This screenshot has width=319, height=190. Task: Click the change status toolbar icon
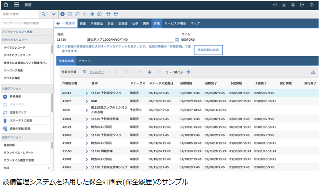(x=99, y=14)
